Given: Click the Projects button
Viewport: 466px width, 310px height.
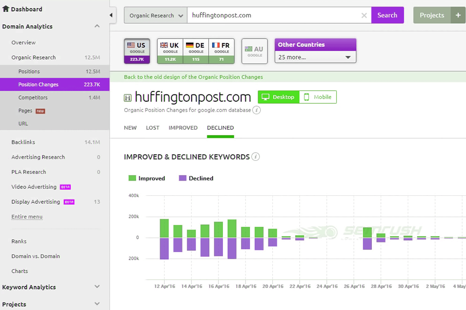Looking at the screenshot, I should tap(432, 15).
